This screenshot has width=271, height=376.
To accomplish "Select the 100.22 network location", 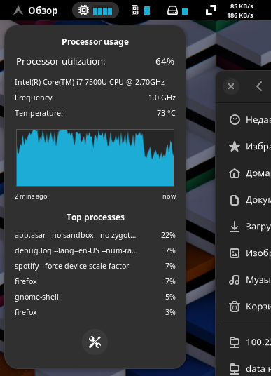I will pos(249,342).
